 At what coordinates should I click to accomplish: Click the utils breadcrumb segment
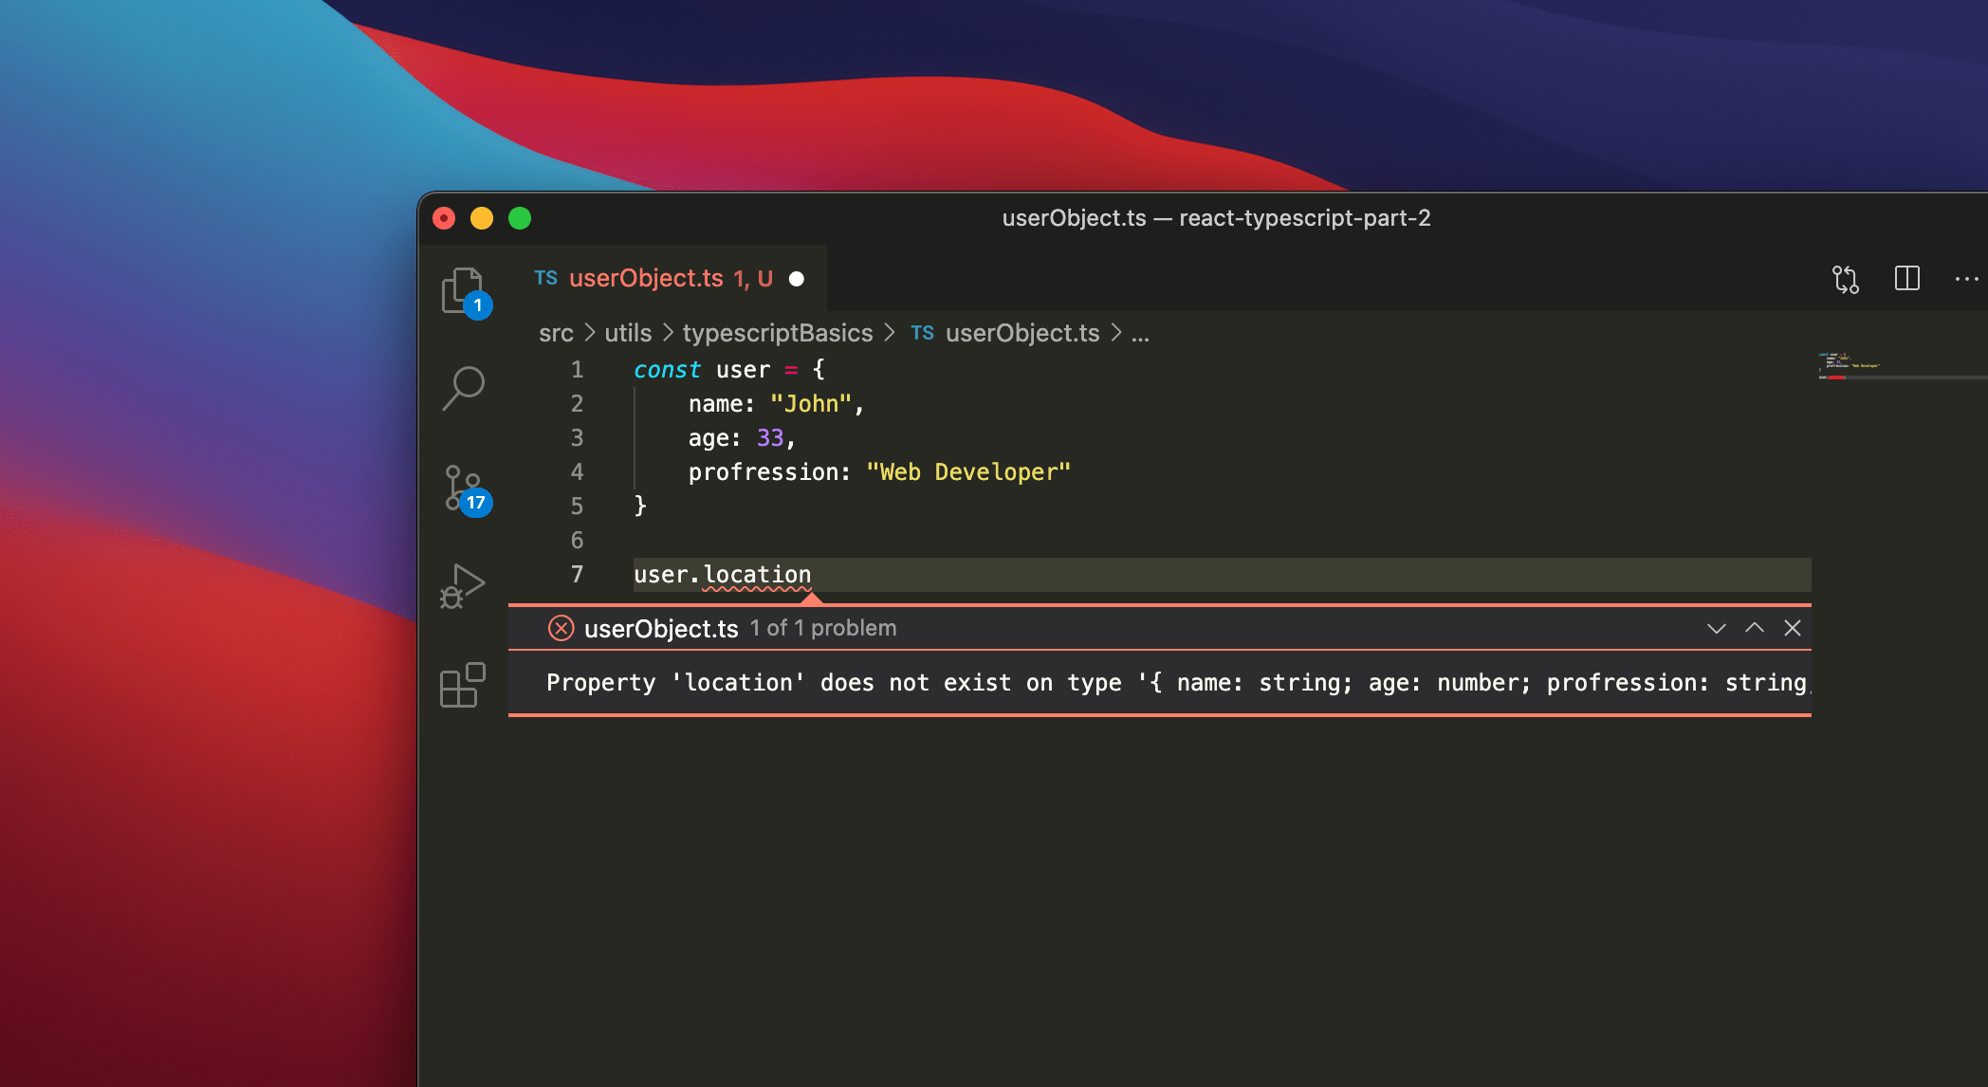coord(628,334)
